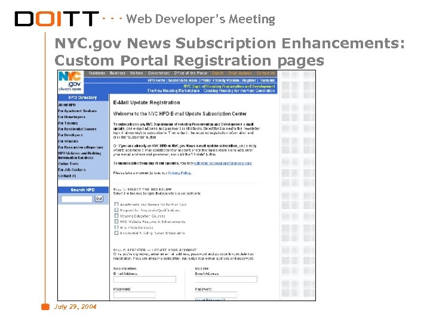
Task: Open the Email Updates top link
Action: [240, 73]
